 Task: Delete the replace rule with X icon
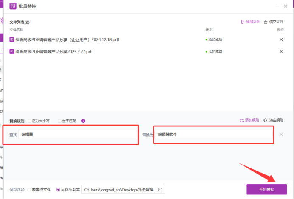tap(281, 134)
